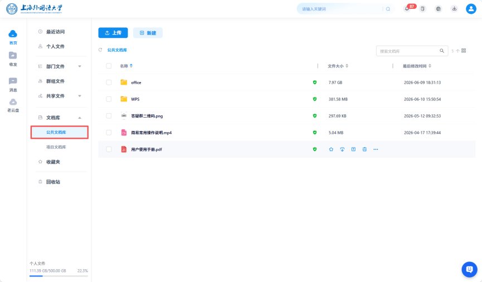Delete 用户使用手册.pdf with trash icon
The height and width of the screenshot is (282, 482).
point(364,149)
